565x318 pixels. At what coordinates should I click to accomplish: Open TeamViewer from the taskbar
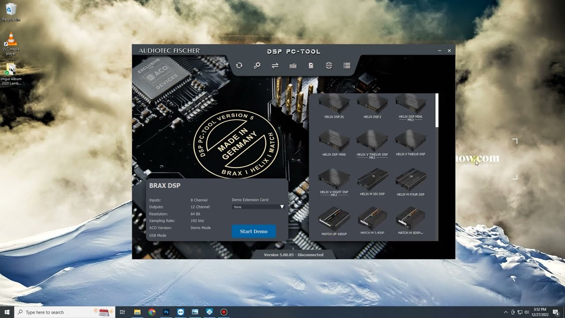coord(181,312)
